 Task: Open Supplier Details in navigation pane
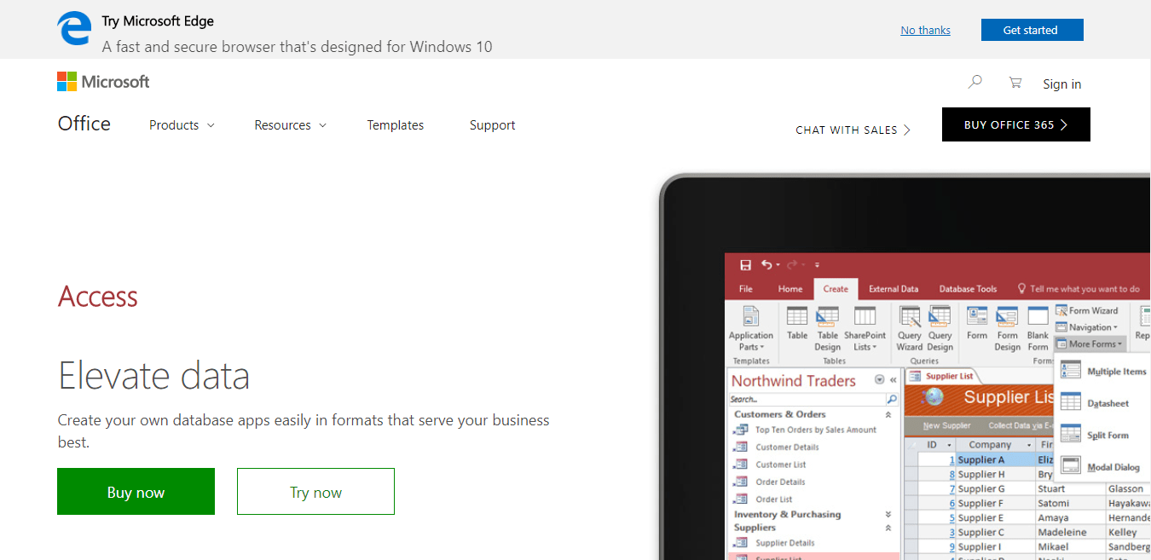(x=784, y=543)
